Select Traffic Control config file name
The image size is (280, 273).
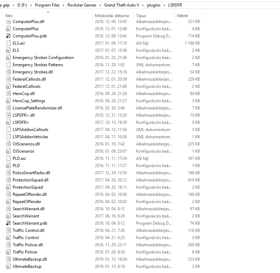26,238
